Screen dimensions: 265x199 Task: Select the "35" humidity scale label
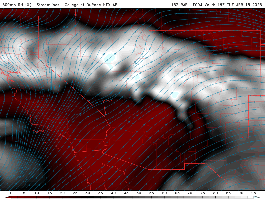point(101,193)
